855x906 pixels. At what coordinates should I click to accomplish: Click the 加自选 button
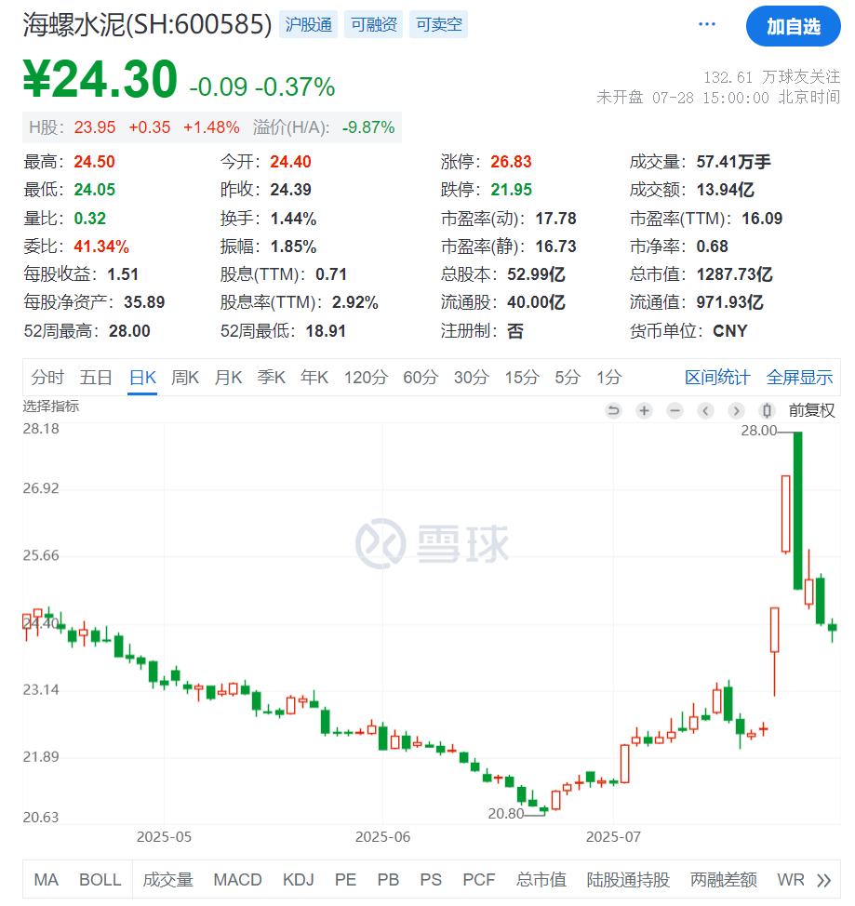[x=794, y=27]
